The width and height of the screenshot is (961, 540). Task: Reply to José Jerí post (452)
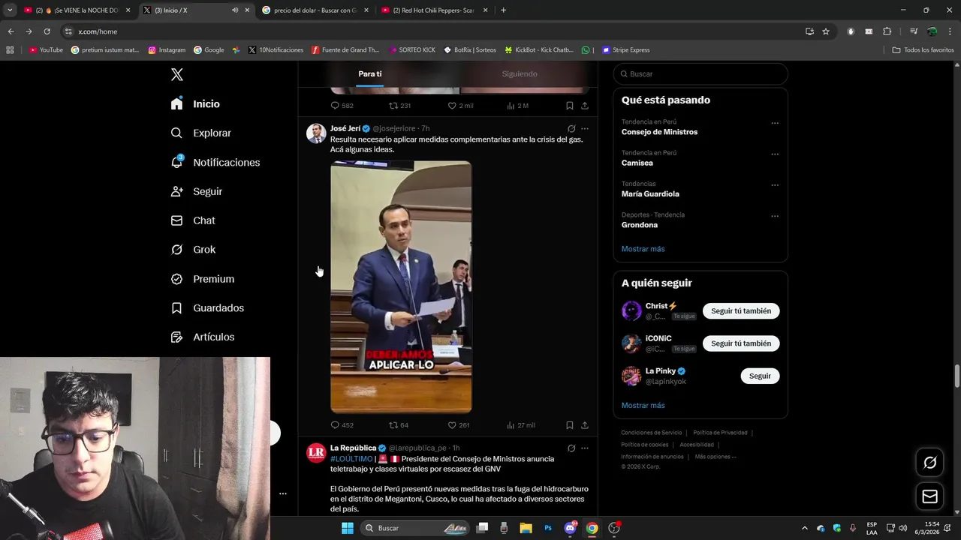[x=342, y=425]
